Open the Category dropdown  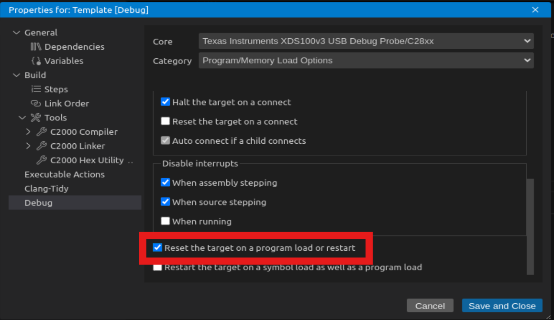[366, 60]
